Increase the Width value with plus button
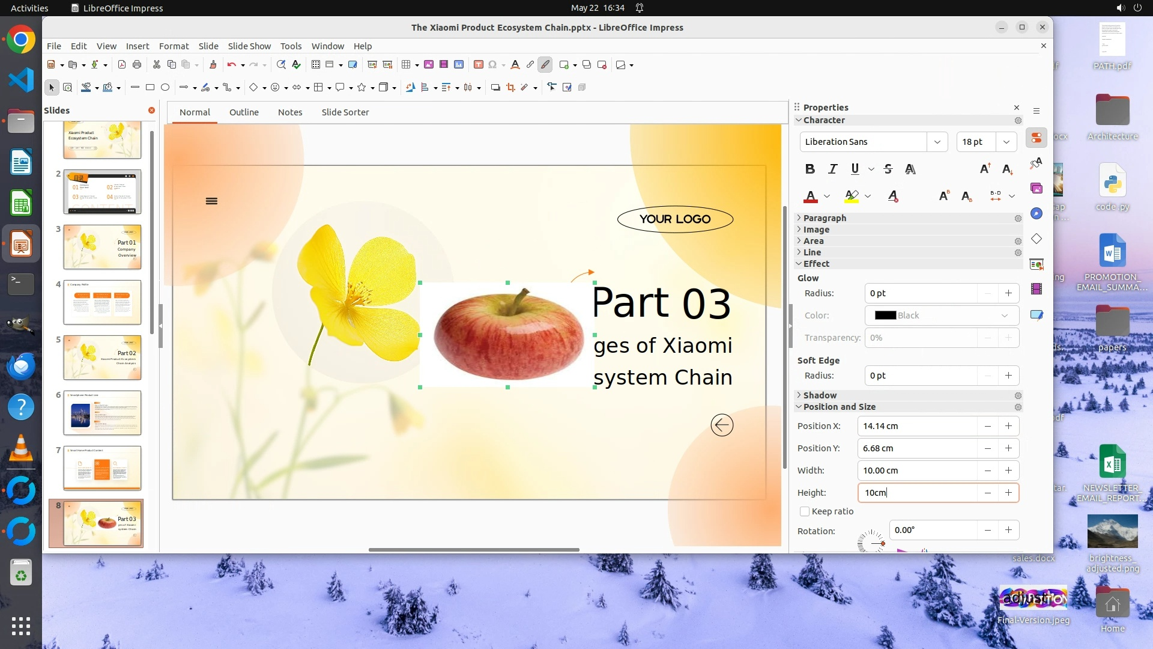 (1008, 471)
